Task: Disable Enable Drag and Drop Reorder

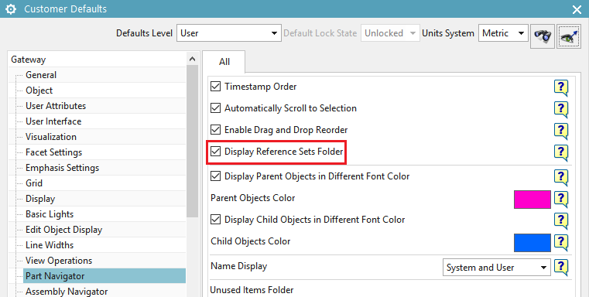Action: coord(216,130)
